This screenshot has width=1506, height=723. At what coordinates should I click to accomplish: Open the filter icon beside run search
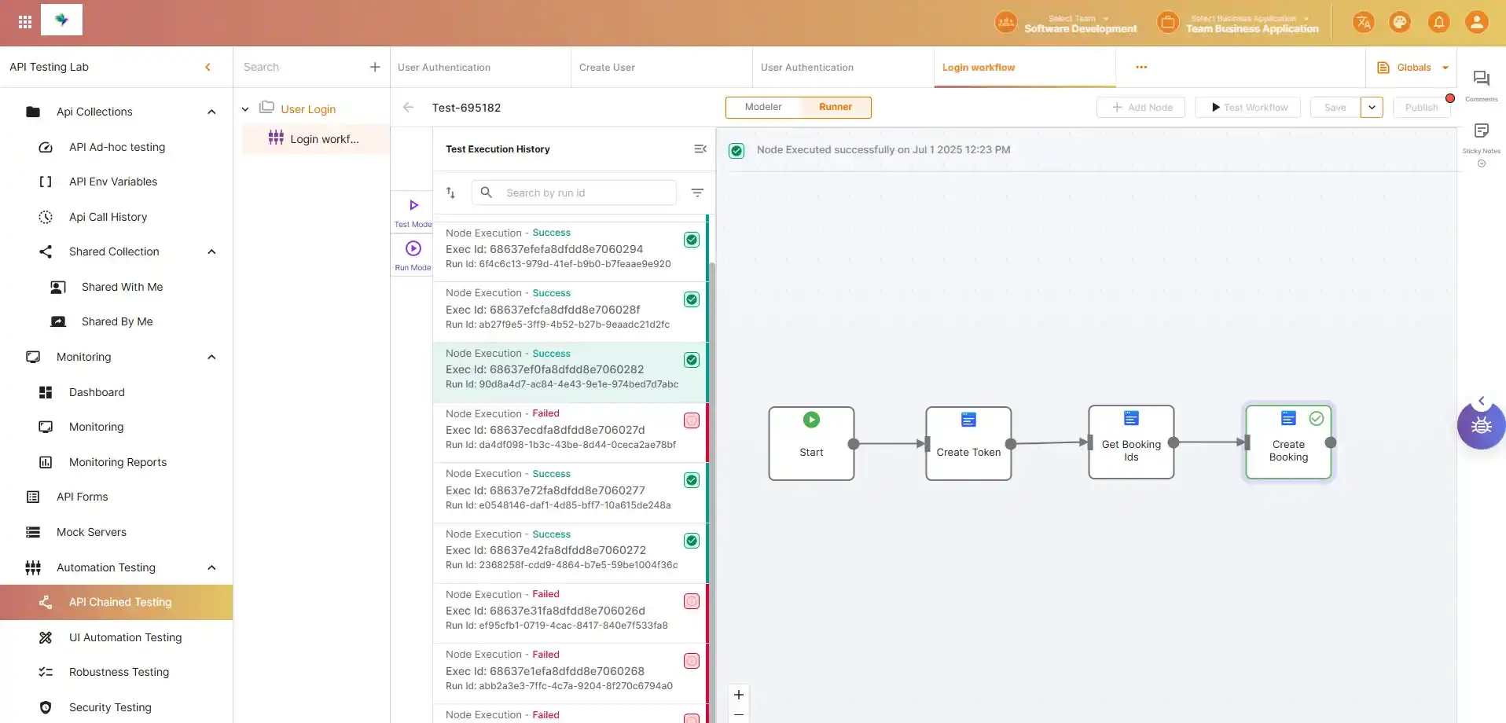(x=696, y=193)
